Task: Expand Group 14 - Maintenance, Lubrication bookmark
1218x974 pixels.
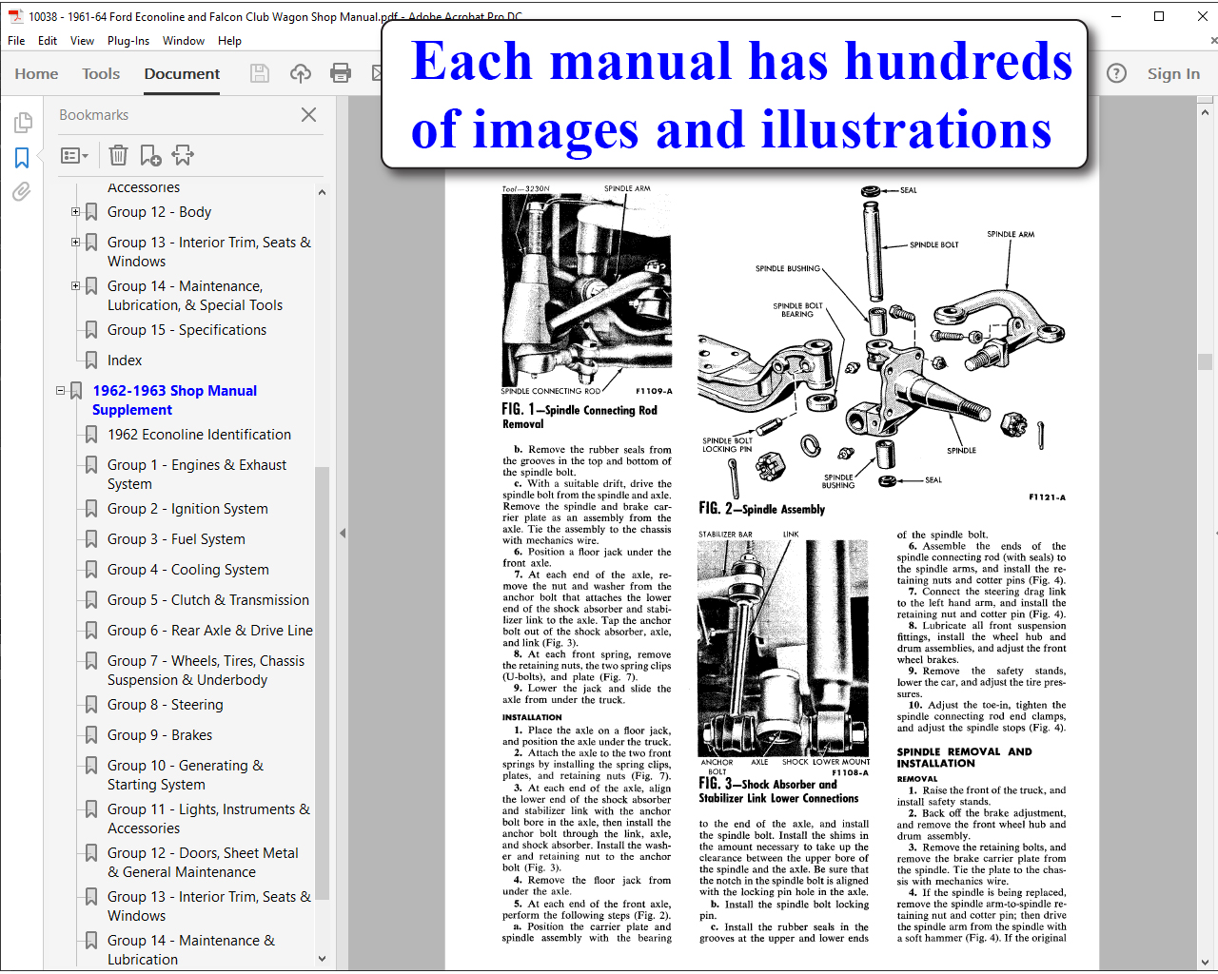Action: (x=75, y=286)
